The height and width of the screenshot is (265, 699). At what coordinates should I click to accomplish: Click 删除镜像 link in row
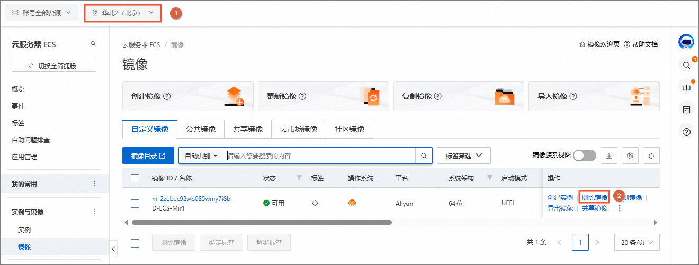(x=595, y=197)
